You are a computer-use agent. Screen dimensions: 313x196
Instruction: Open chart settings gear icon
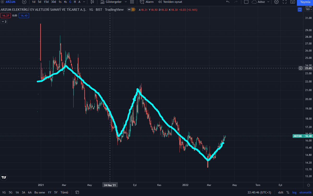point(276,2)
